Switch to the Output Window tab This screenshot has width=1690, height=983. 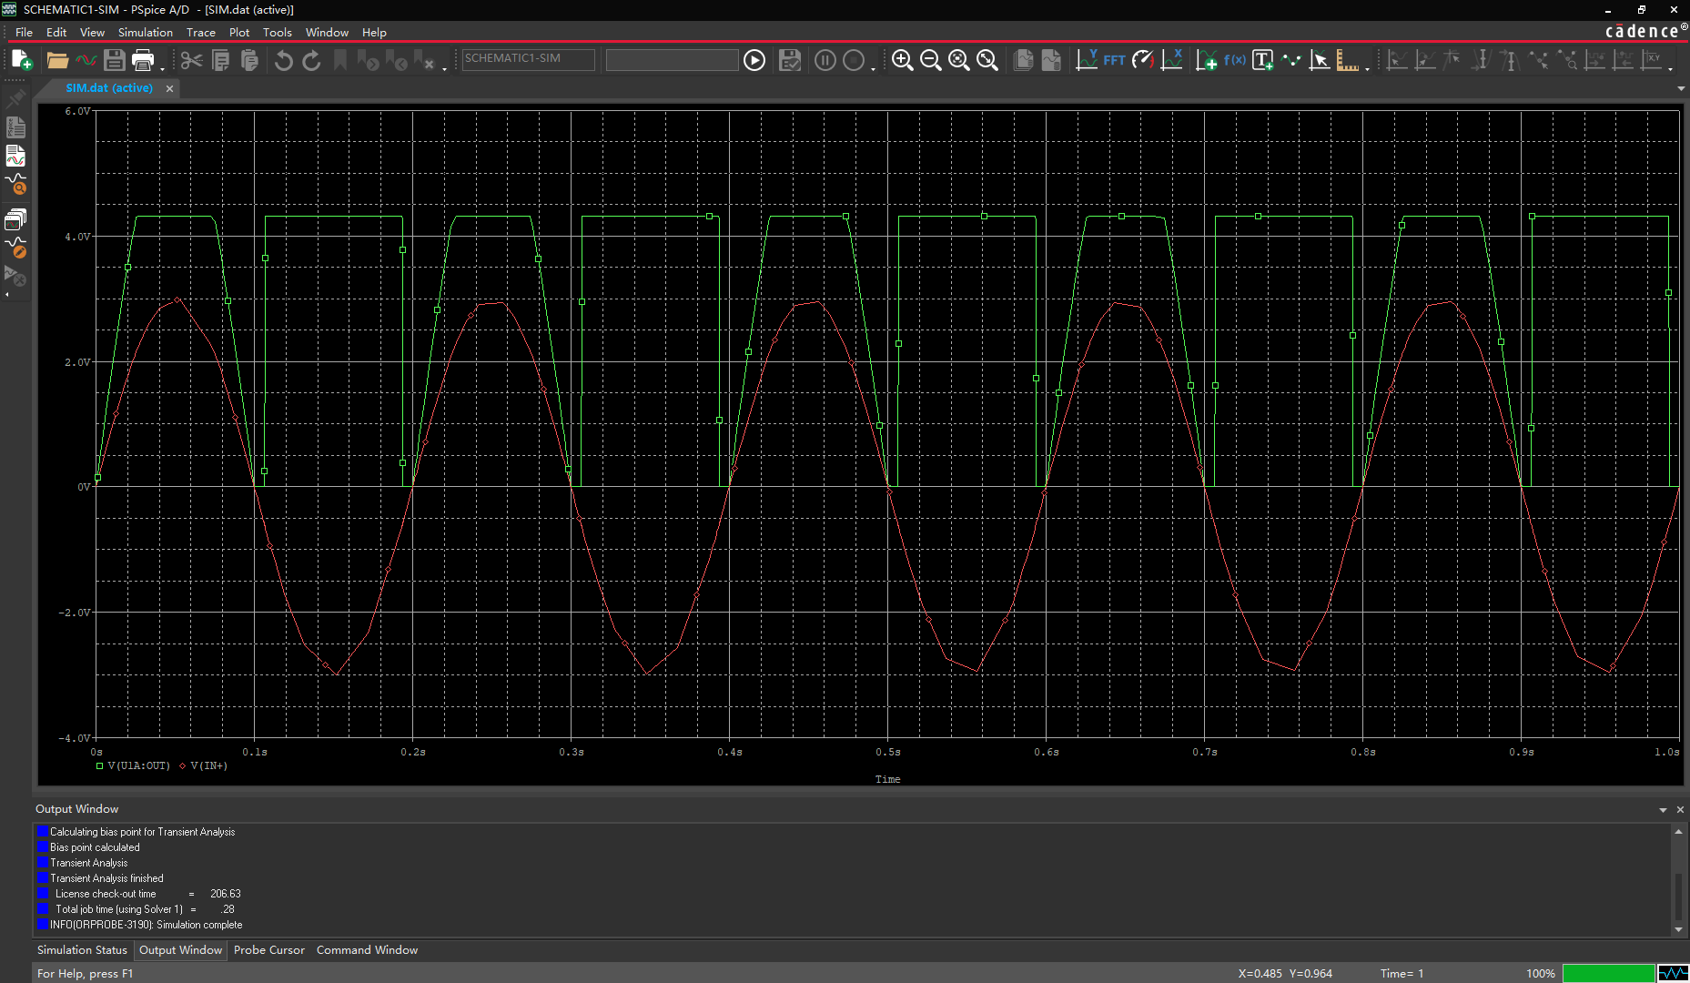(x=180, y=949)
